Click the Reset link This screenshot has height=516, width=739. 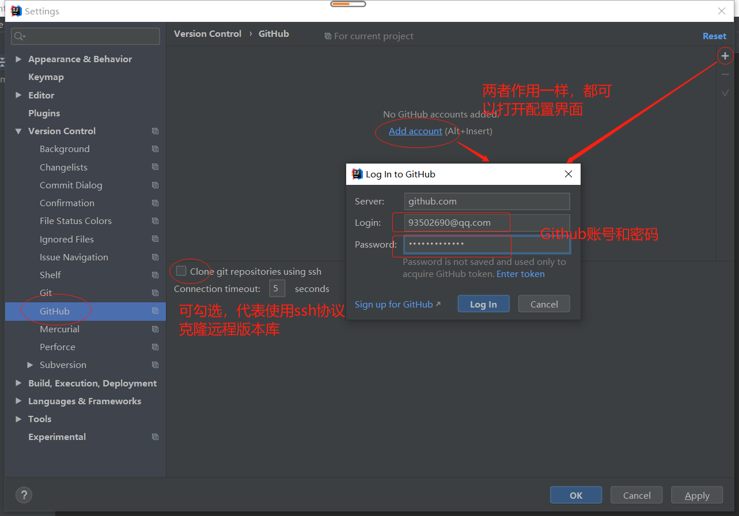(714, 36)
